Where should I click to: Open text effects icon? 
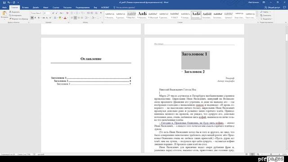coord(55,18)
